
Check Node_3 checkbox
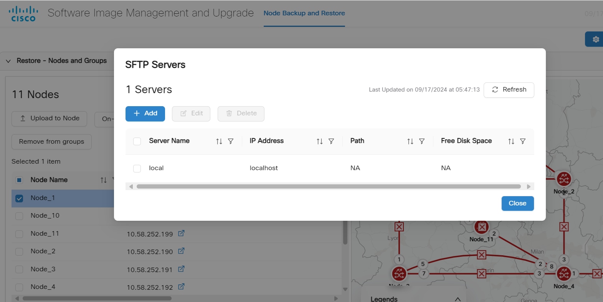19,269
